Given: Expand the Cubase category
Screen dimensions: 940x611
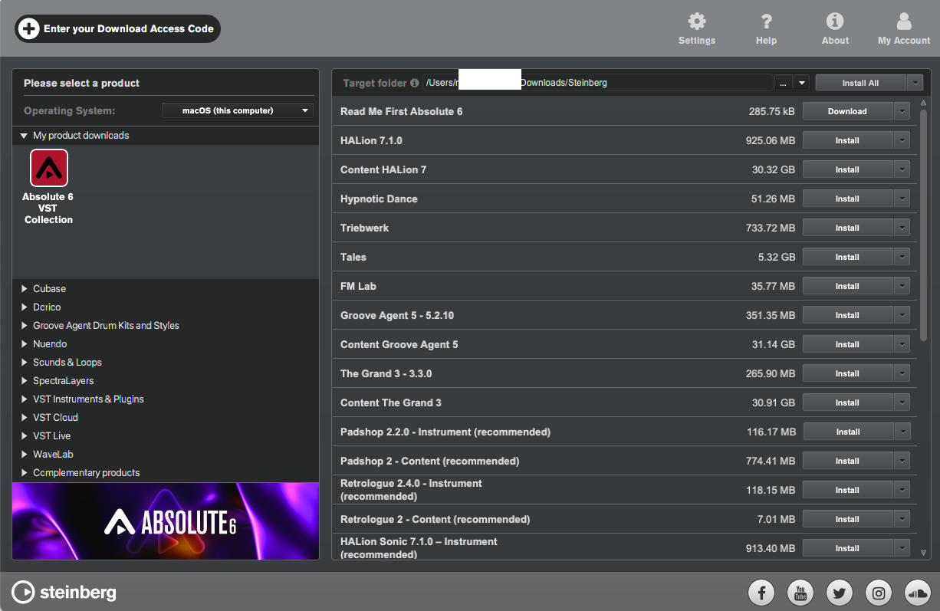Looking at the screenshot, I should click(25, 289).
